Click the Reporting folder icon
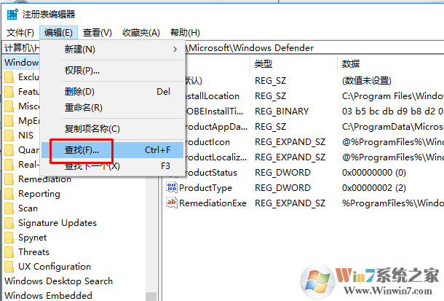 (x=9, y=194)
